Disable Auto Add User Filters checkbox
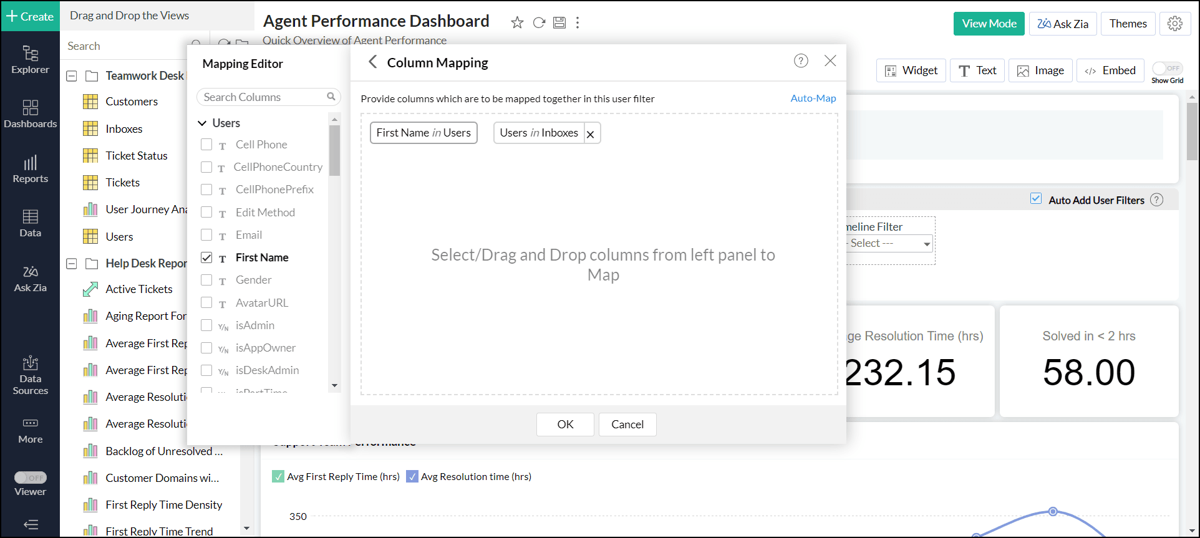The height and width of the screenshot is (538, 1200). tap(1036, 199)
